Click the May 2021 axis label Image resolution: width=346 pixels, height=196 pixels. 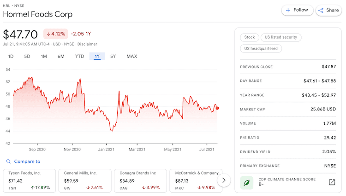click(x=173, y=150)
